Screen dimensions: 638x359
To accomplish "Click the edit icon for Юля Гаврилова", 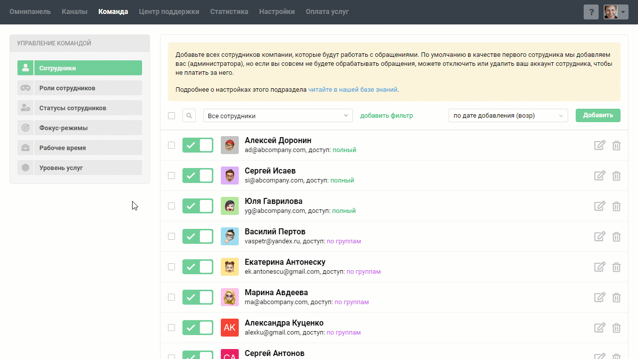I will (x=600, y=206).
